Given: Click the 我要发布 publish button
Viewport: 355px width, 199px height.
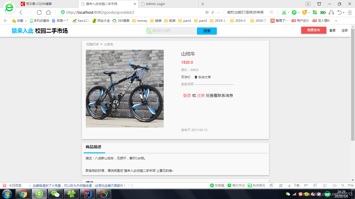Looking at the screenshot, I should [x=314, y=30].
